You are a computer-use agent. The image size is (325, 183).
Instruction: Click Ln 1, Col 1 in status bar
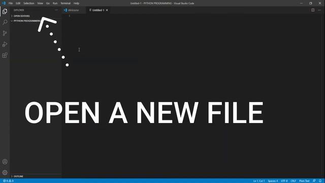(259, 181)
